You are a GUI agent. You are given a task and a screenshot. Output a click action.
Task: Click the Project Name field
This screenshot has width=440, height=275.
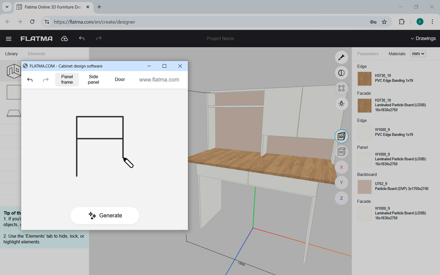click(220, 38)
